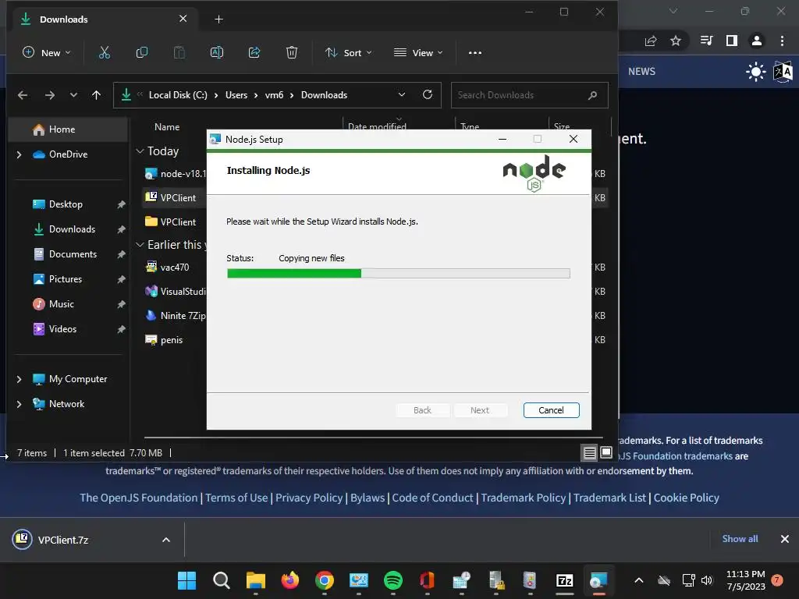This screenshot has width=799, height=599.
Task: Open the See more ellipsis menu in File Explorer
Action: point(475,52)
